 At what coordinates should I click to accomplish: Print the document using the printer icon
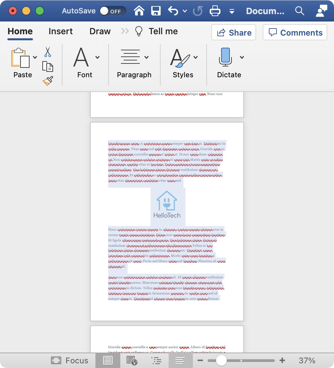tap(215, 11)
